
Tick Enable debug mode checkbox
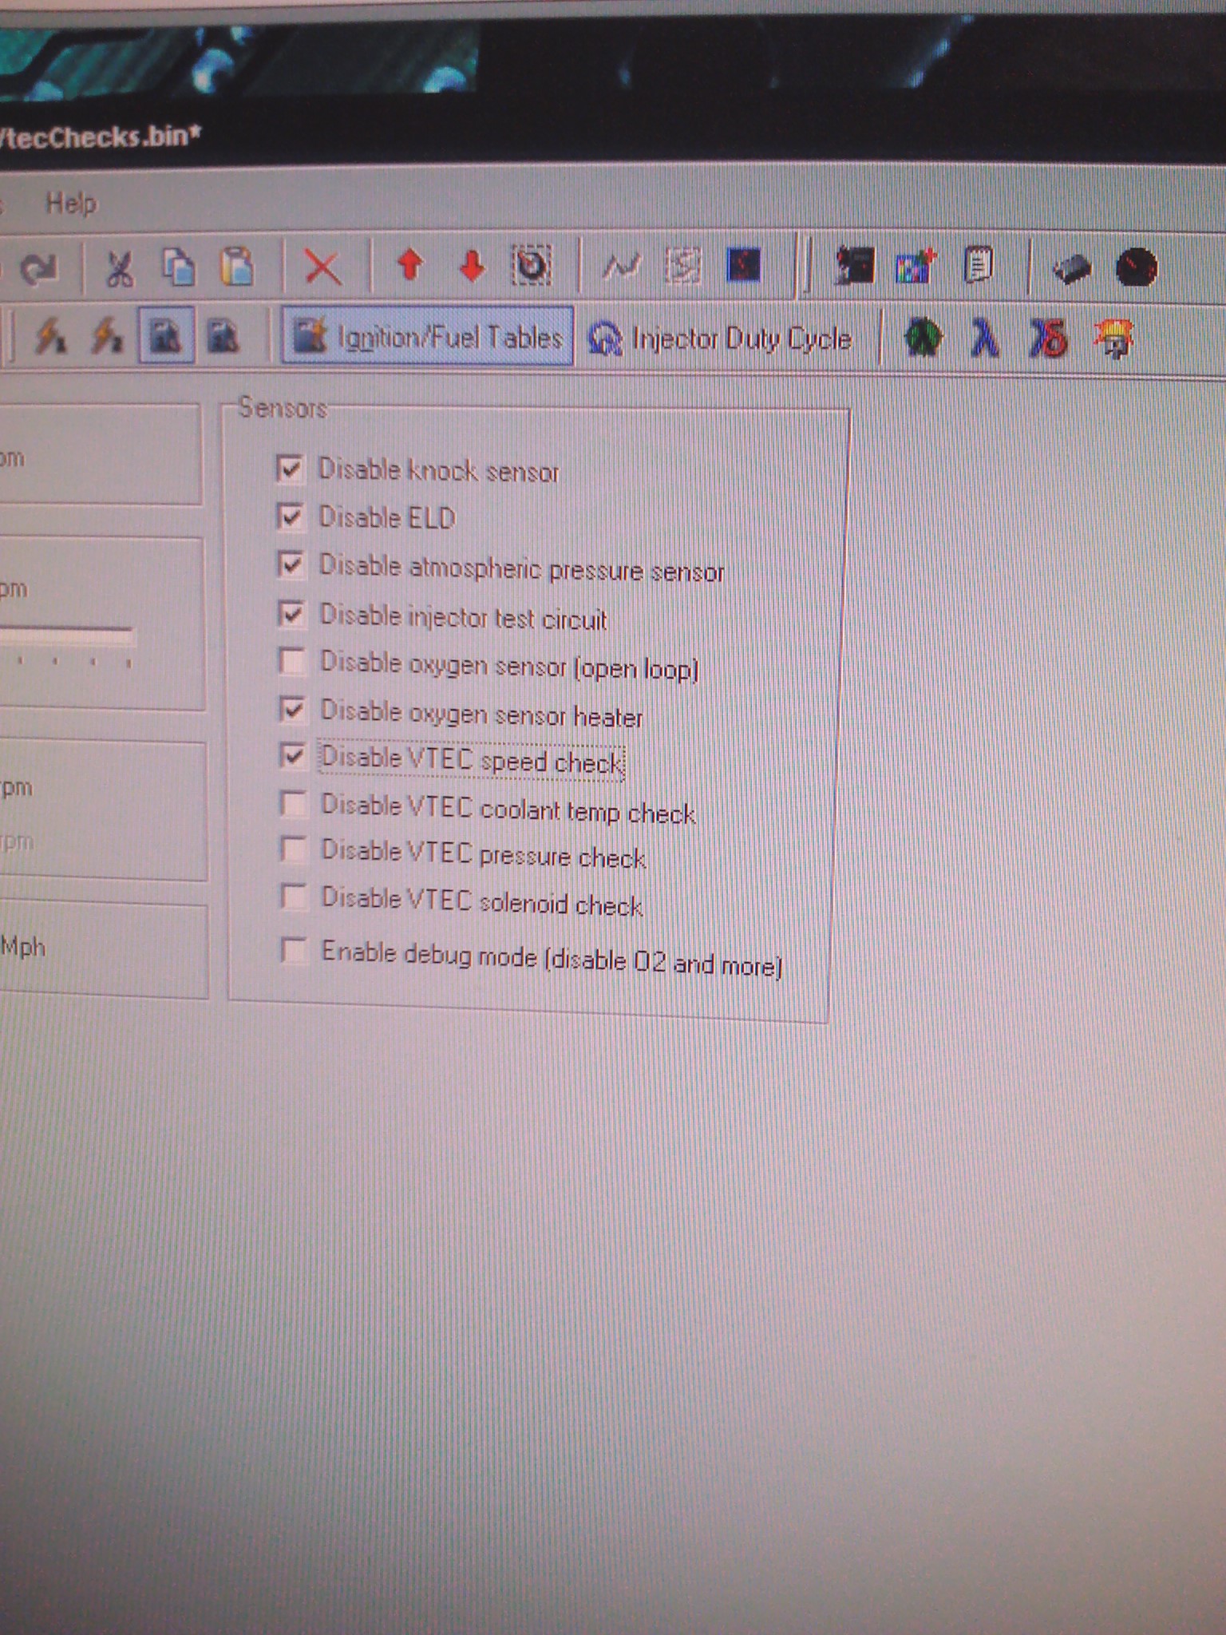[294, 950]
